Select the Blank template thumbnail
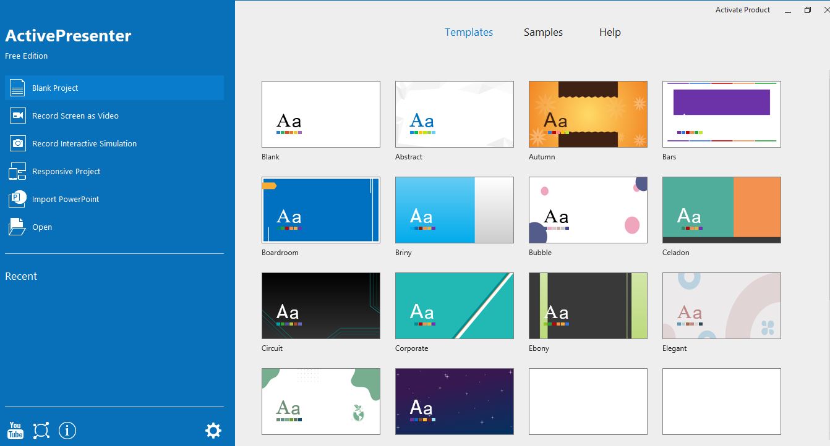This screenshot has width=830, height=446. 321,114
